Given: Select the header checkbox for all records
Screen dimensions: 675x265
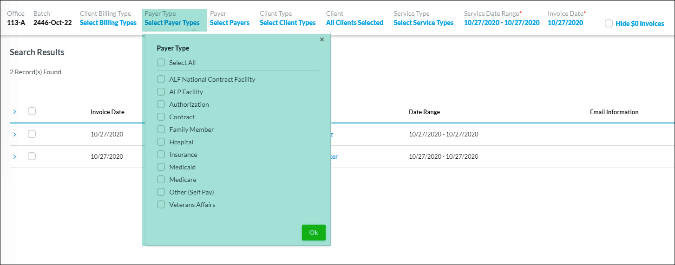Looking at the screenshot, I should tap(32, 111).
